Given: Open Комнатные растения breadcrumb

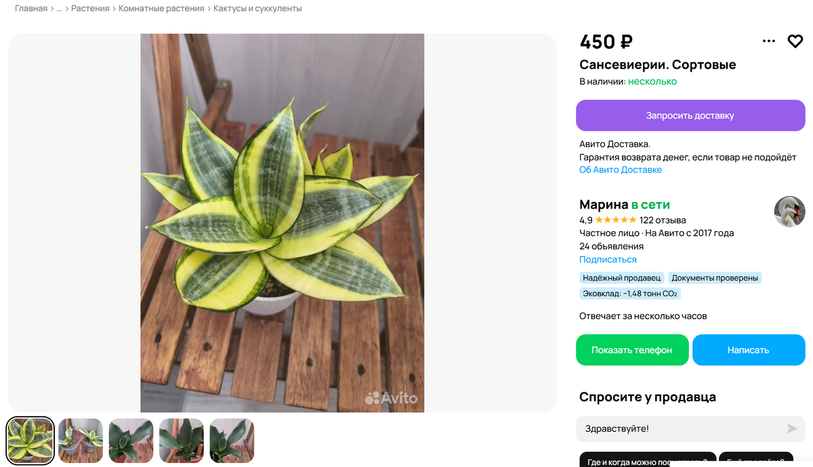Looking at the screenshot, I should tap(161, 9).
